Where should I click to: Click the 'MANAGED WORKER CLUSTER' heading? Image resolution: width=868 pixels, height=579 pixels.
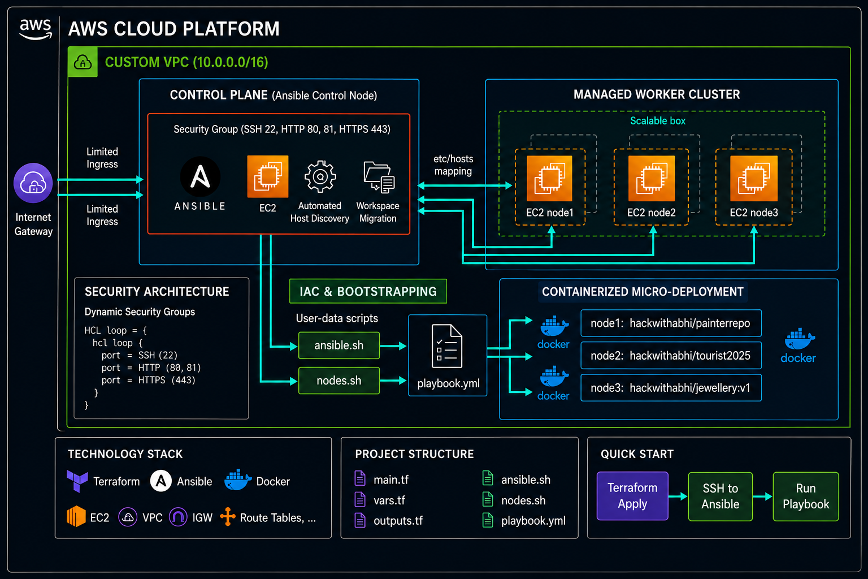pos(657,94)
